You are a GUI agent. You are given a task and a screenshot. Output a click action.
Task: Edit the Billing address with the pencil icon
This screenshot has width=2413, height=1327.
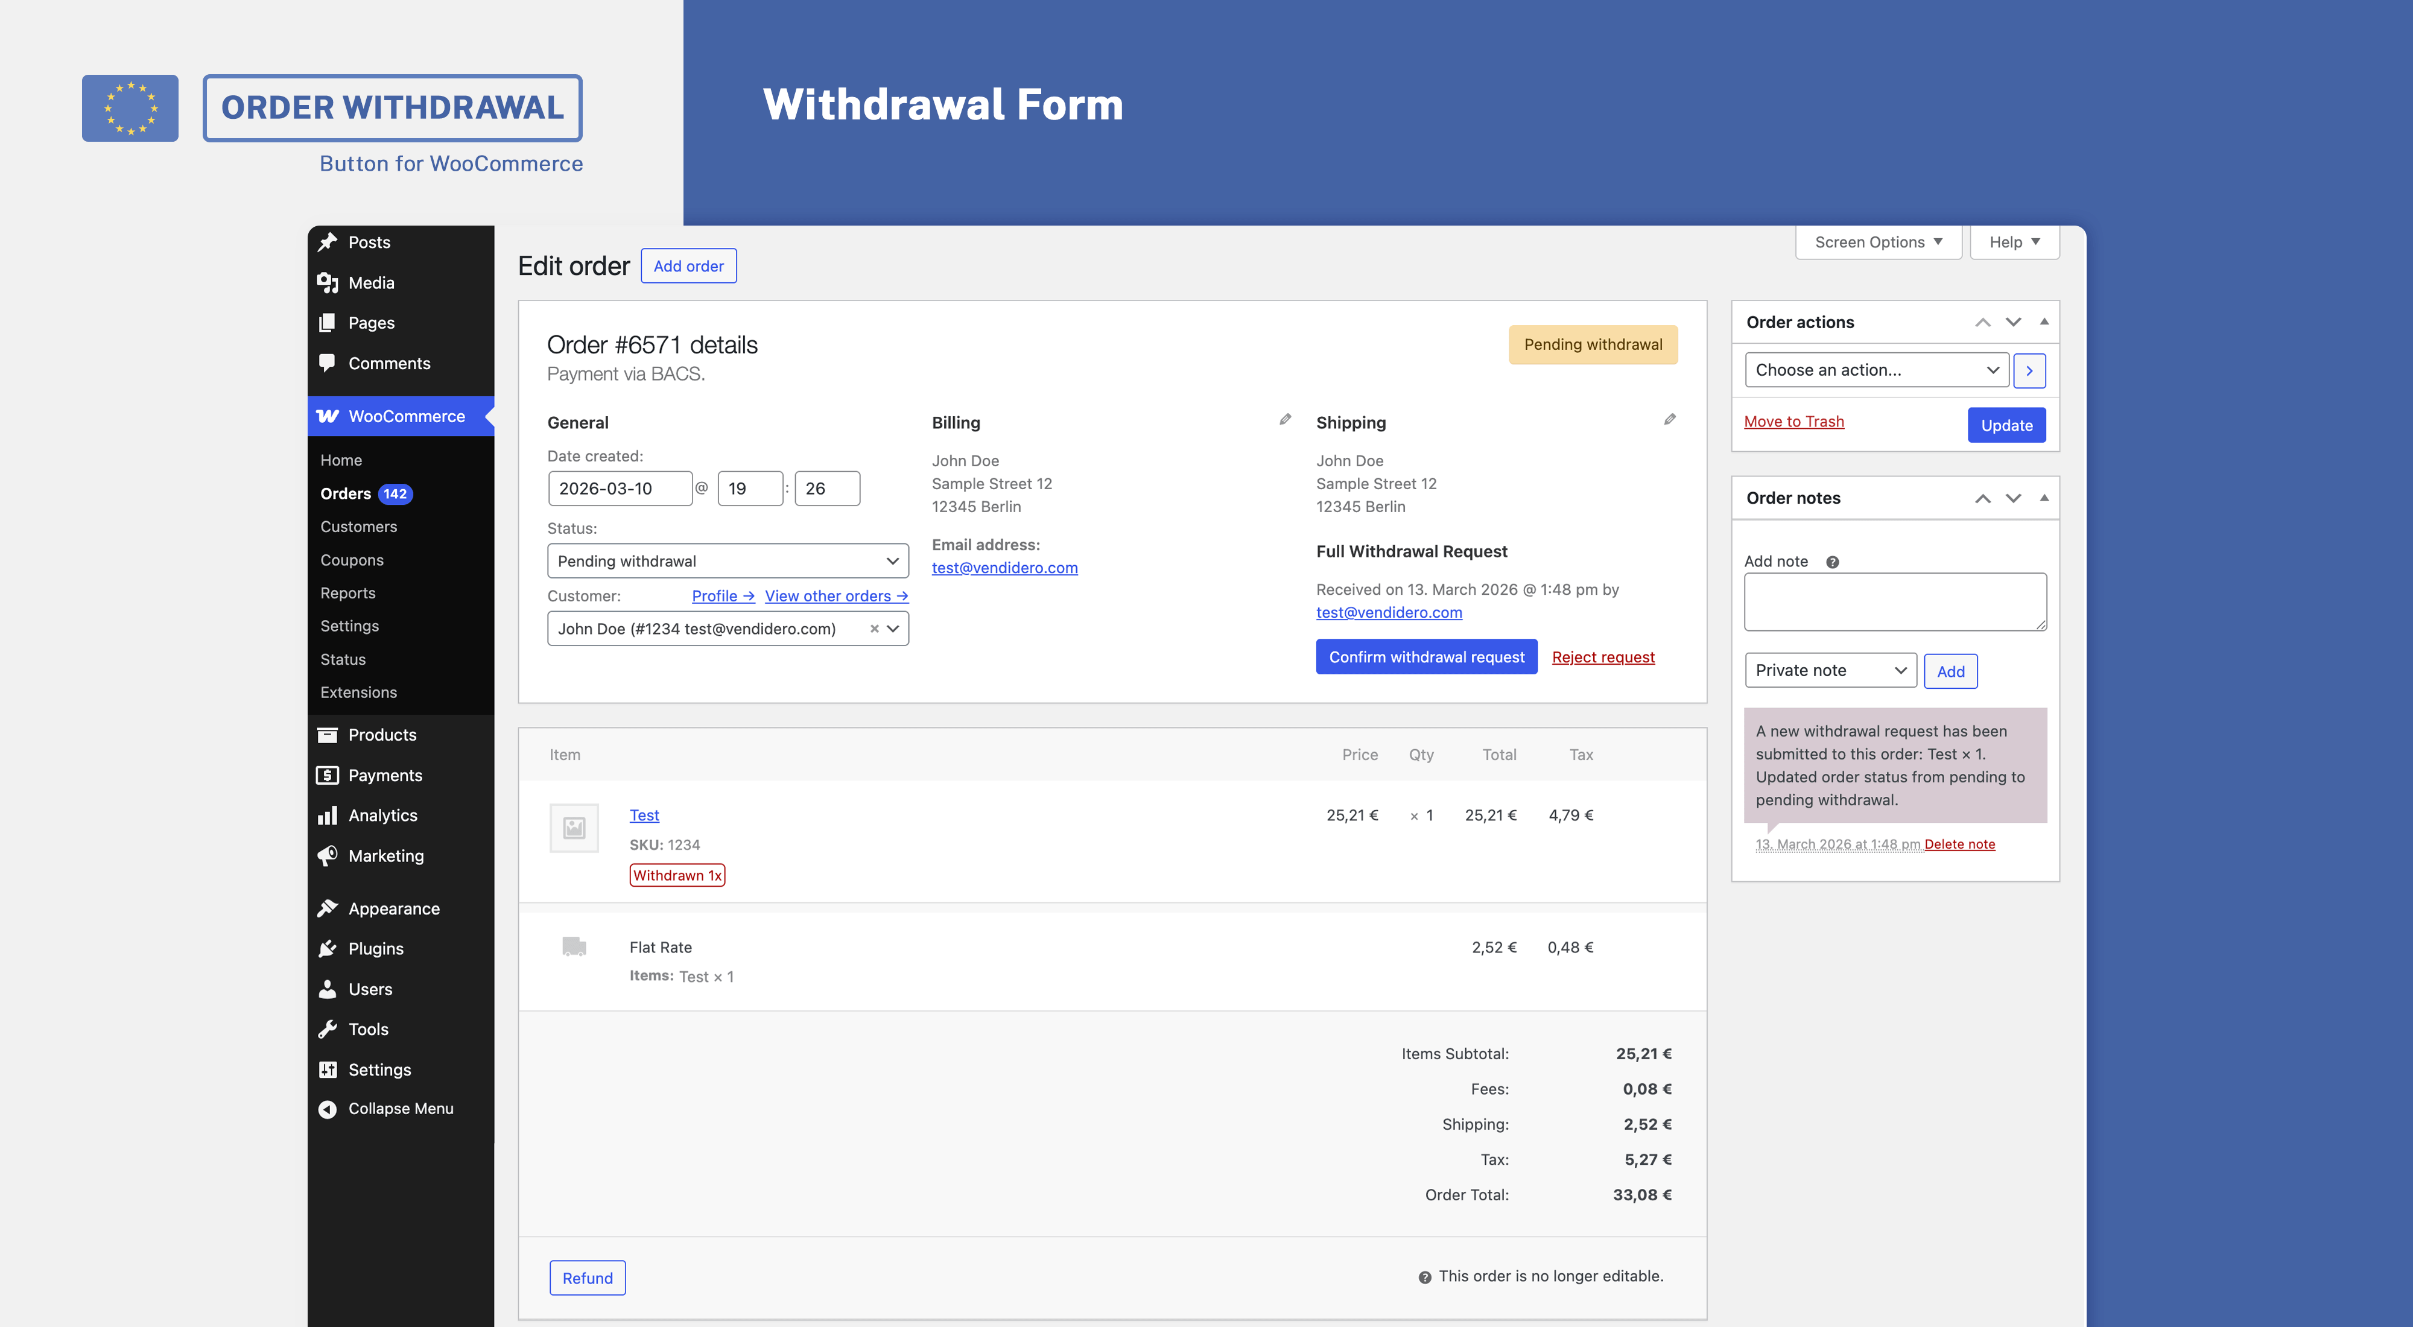[x=1284, y=420]
